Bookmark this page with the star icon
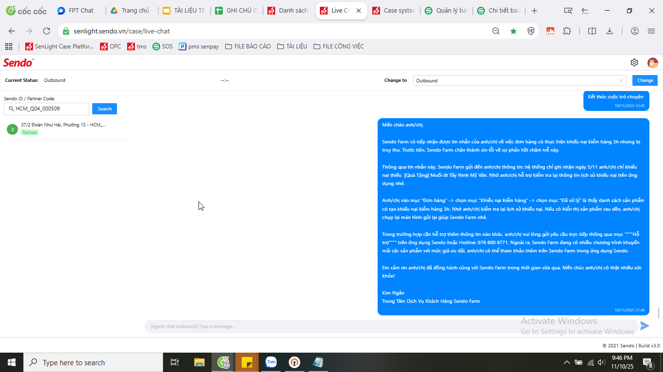 (514, 31)
